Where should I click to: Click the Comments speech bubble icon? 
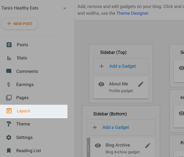coord(9,71)
